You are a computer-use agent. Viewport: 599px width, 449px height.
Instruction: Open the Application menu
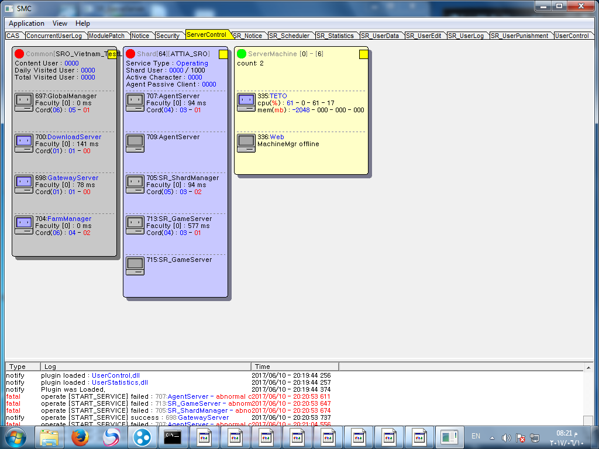[x=26, y=23]
